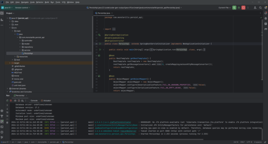Image resolution: width=268 pixels, height=144 pixels.
Task: Click the up arrow in console sidebar
Action: 7,105
